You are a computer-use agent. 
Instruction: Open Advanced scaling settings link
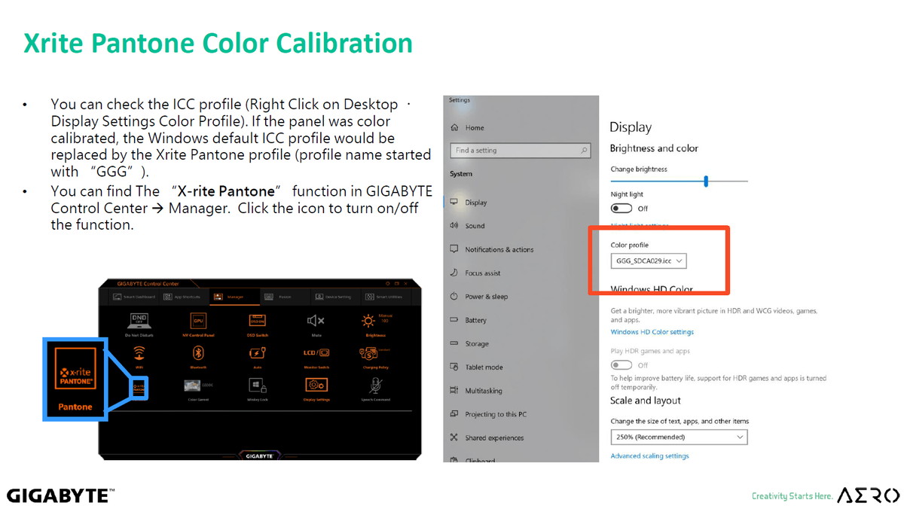click(x=649, y=456)
